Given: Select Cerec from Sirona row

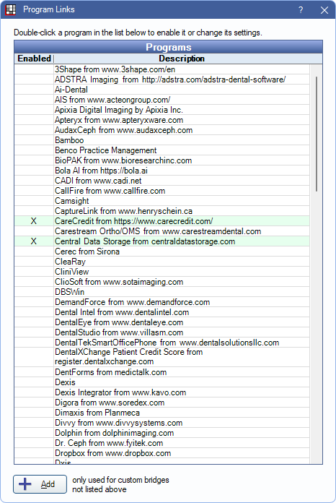Looking at the screenshot, I should 162,252.
